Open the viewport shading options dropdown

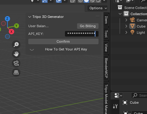tap(104, 1)
